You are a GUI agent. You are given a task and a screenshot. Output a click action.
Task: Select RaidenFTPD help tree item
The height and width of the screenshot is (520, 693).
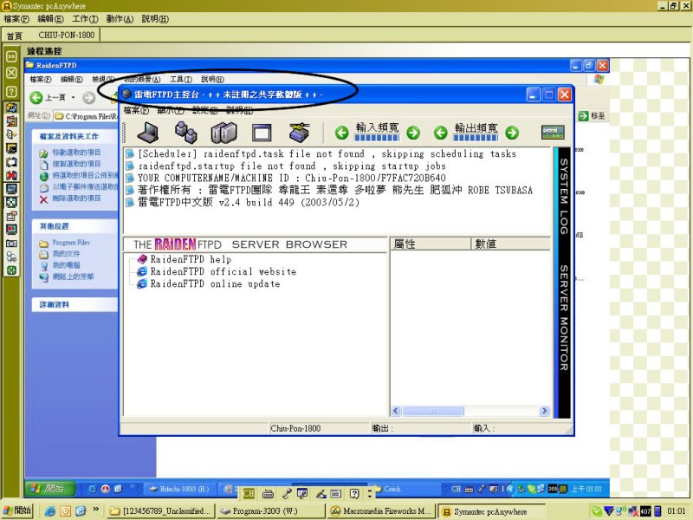[191, 259]
